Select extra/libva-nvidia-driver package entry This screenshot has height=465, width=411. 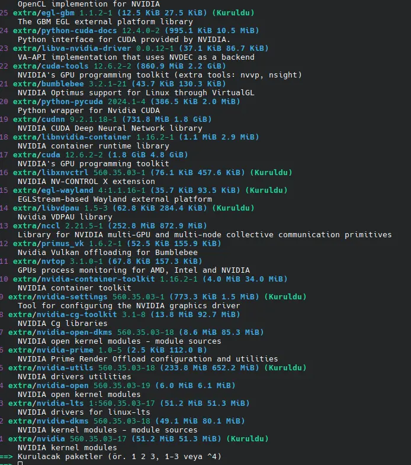(x=134, y=49)
